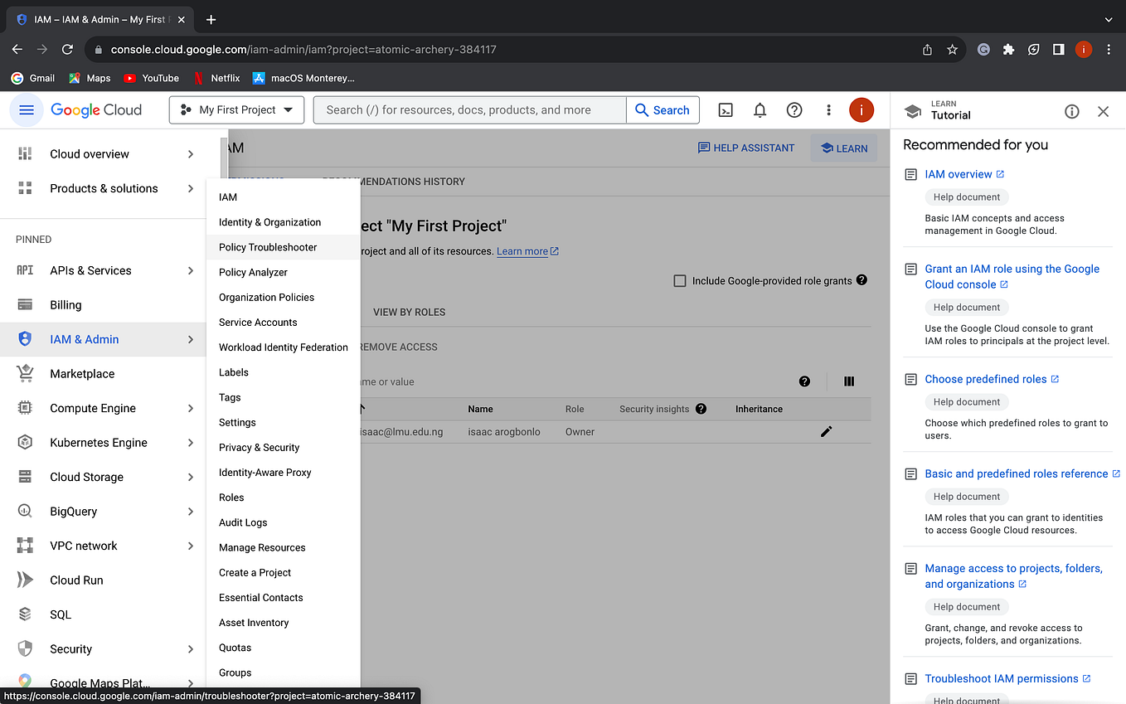
Task: Open the tutorial info icon
Action: pos(1071,110)
